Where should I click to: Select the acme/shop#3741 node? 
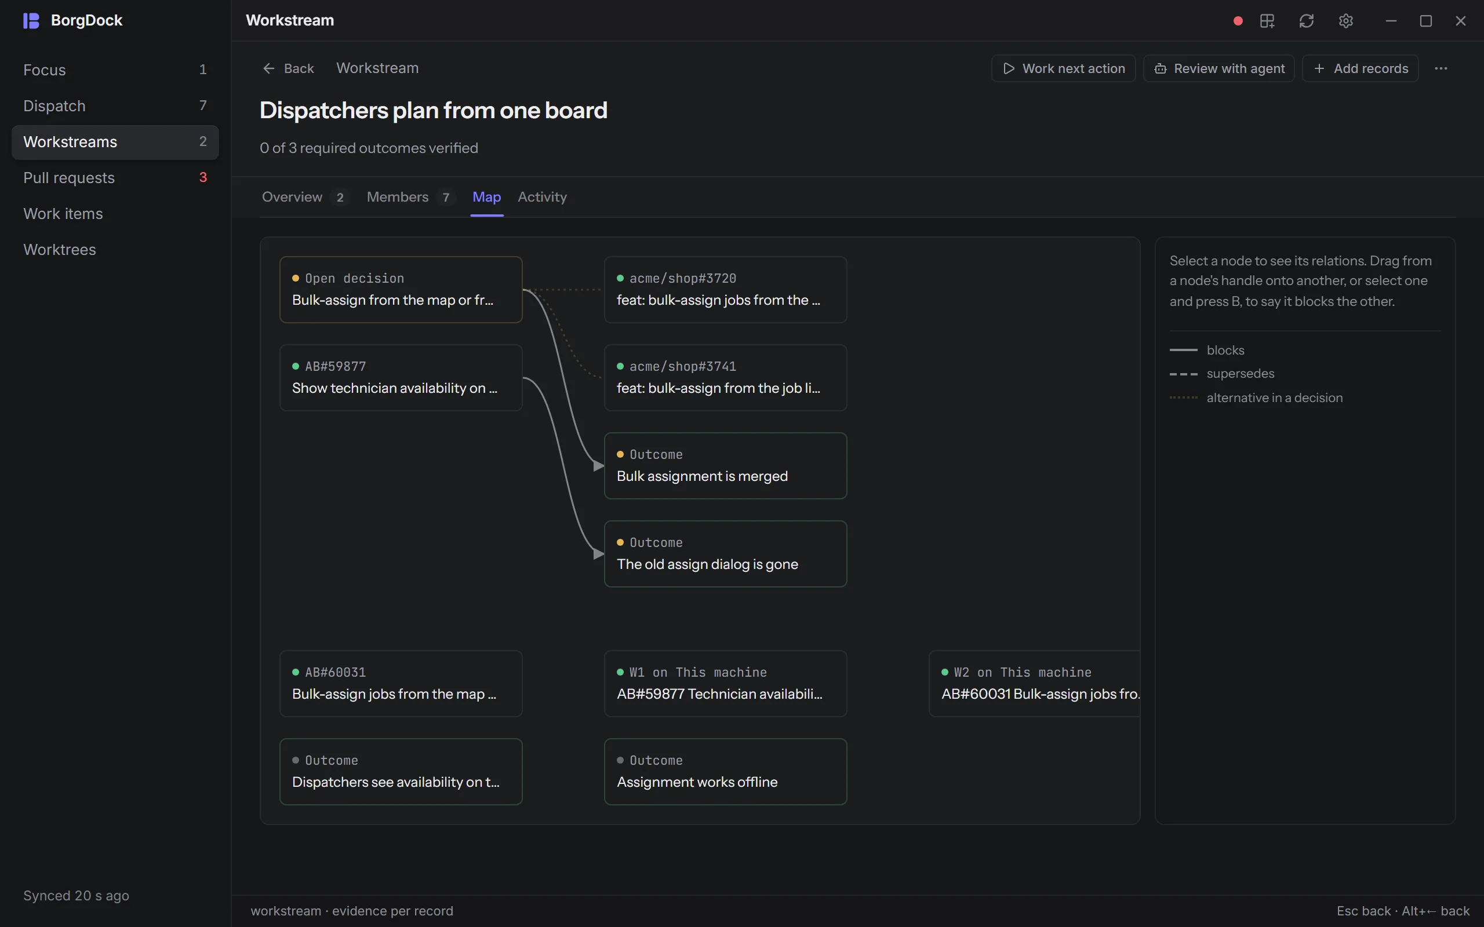click(x=725, y=378)
